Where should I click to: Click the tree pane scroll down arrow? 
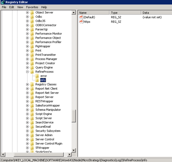coord(73,151)
